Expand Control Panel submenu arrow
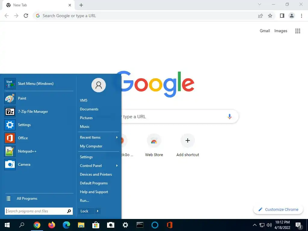The image size is (308, 231). [117, 166]
